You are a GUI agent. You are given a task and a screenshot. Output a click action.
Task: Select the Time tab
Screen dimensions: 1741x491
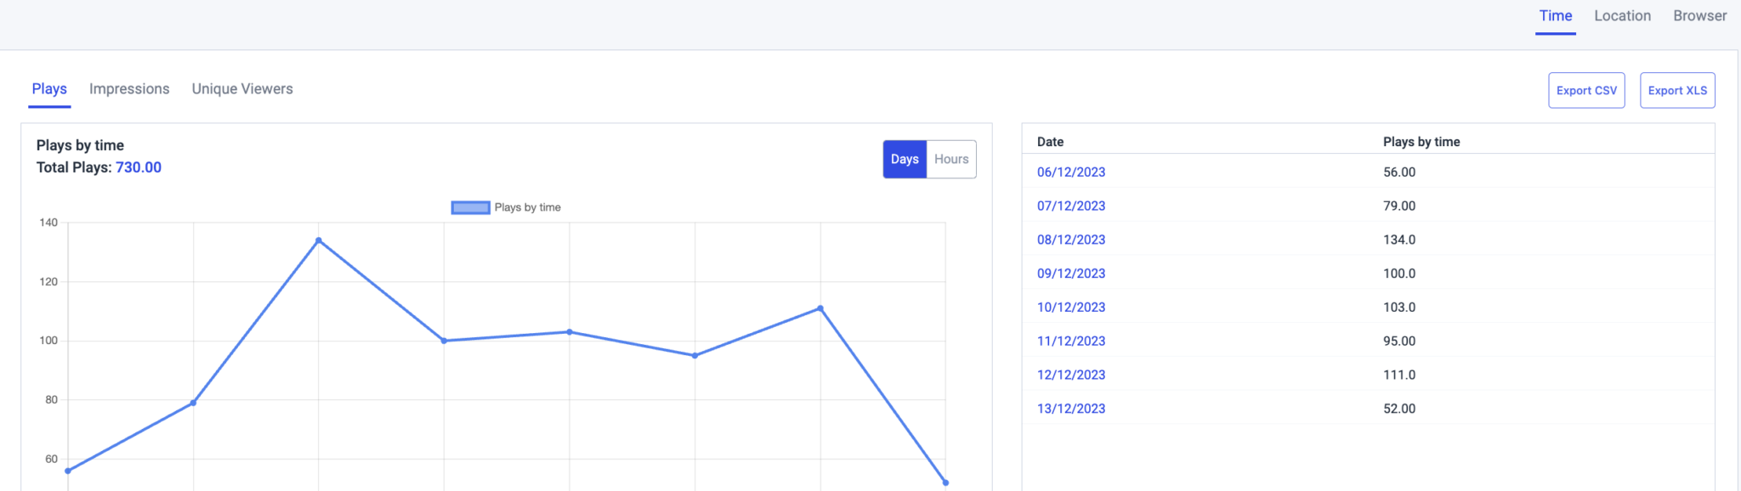[x=1556, y=16]
